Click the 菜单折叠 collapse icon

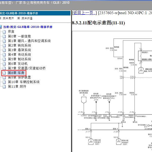18,18
